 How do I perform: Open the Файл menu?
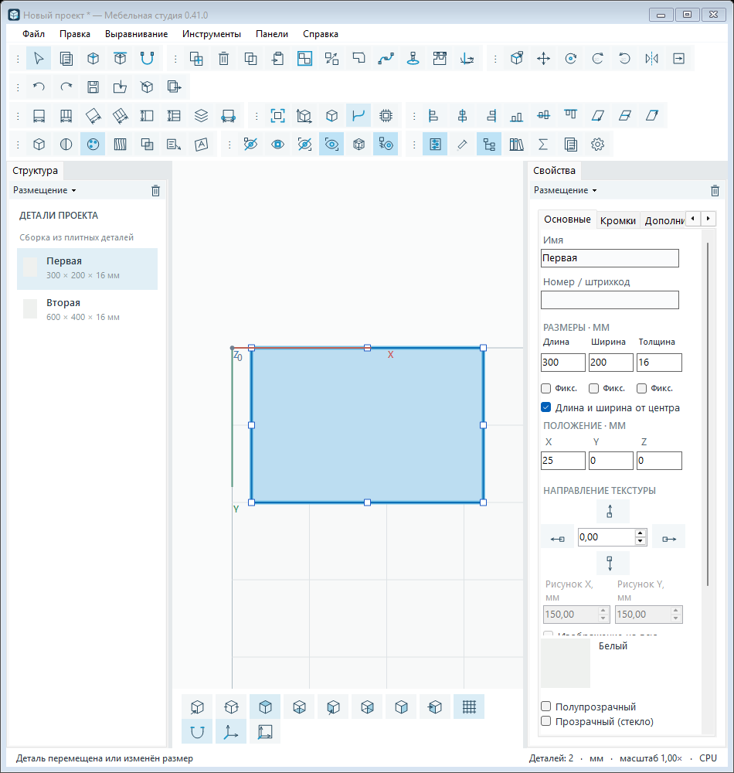click(x=33, y=34)
